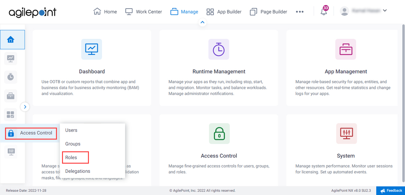Click the AgilePoint NX v8.0 SU2.3 version text

(351, 191)
